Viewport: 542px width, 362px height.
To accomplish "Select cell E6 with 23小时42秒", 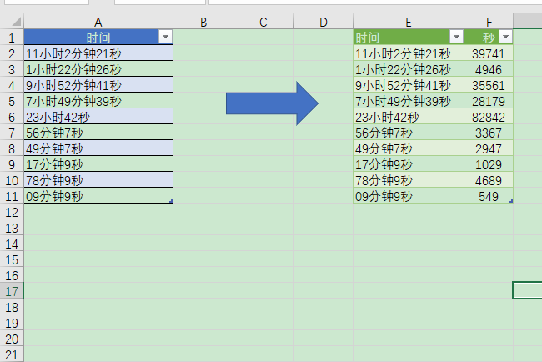I will [x=409, y=117].
